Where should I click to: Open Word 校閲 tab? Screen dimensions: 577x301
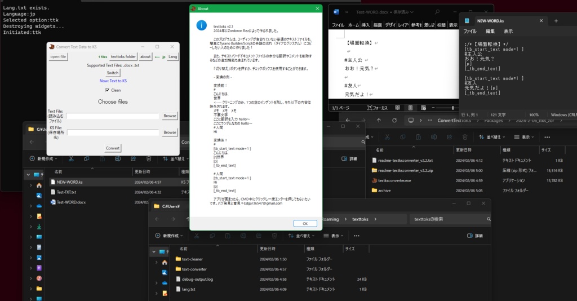coord(441,25)
